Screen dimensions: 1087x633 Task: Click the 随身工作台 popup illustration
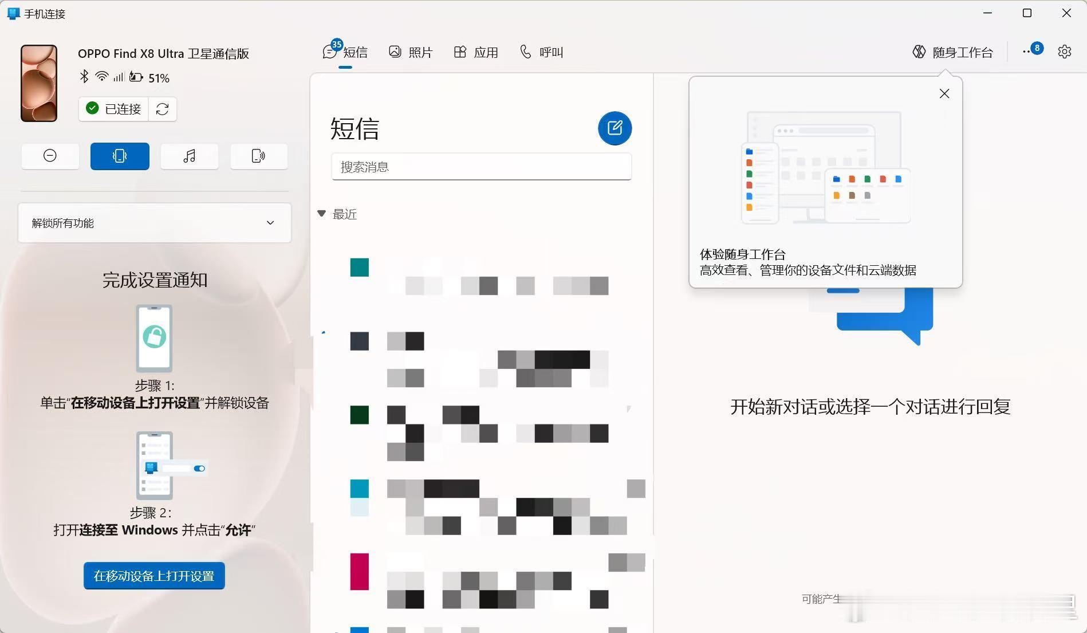825,168
